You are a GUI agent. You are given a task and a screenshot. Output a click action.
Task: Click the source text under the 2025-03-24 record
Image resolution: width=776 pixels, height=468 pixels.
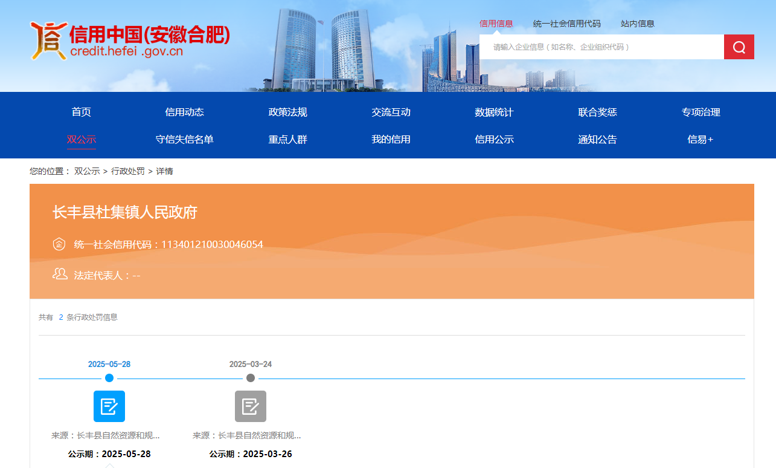(x=247, y=435)
